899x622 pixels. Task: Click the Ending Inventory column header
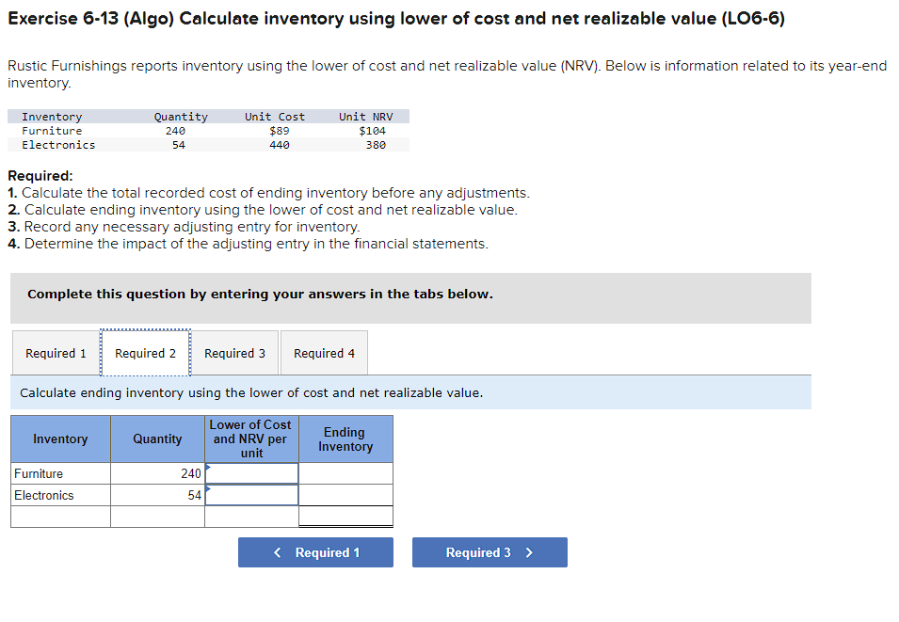pos(345,439)
